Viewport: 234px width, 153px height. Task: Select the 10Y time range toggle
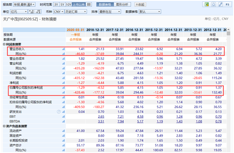(x=68, y=5)
